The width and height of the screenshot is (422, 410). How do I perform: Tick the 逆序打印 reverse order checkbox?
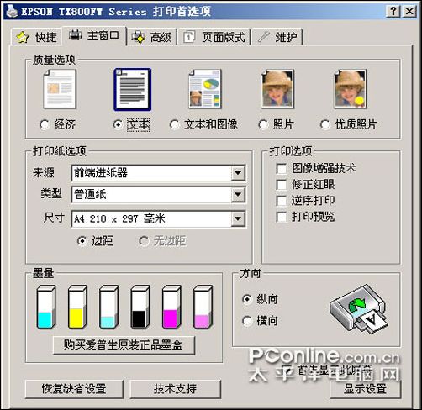click(282, 201)
